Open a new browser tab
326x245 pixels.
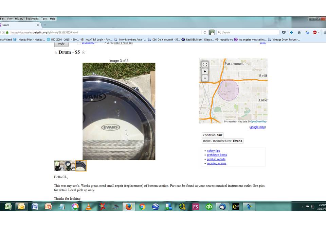45,25
